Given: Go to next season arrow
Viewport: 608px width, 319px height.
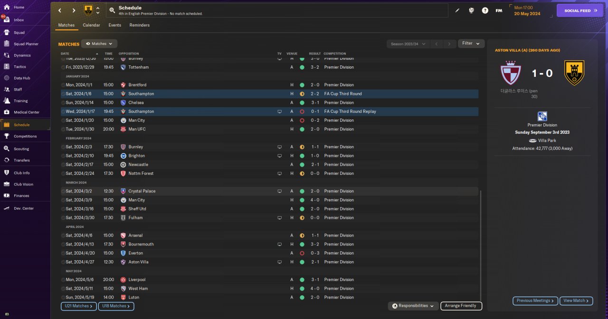Looking at the screenshot, I should click(x=449, y=44).
